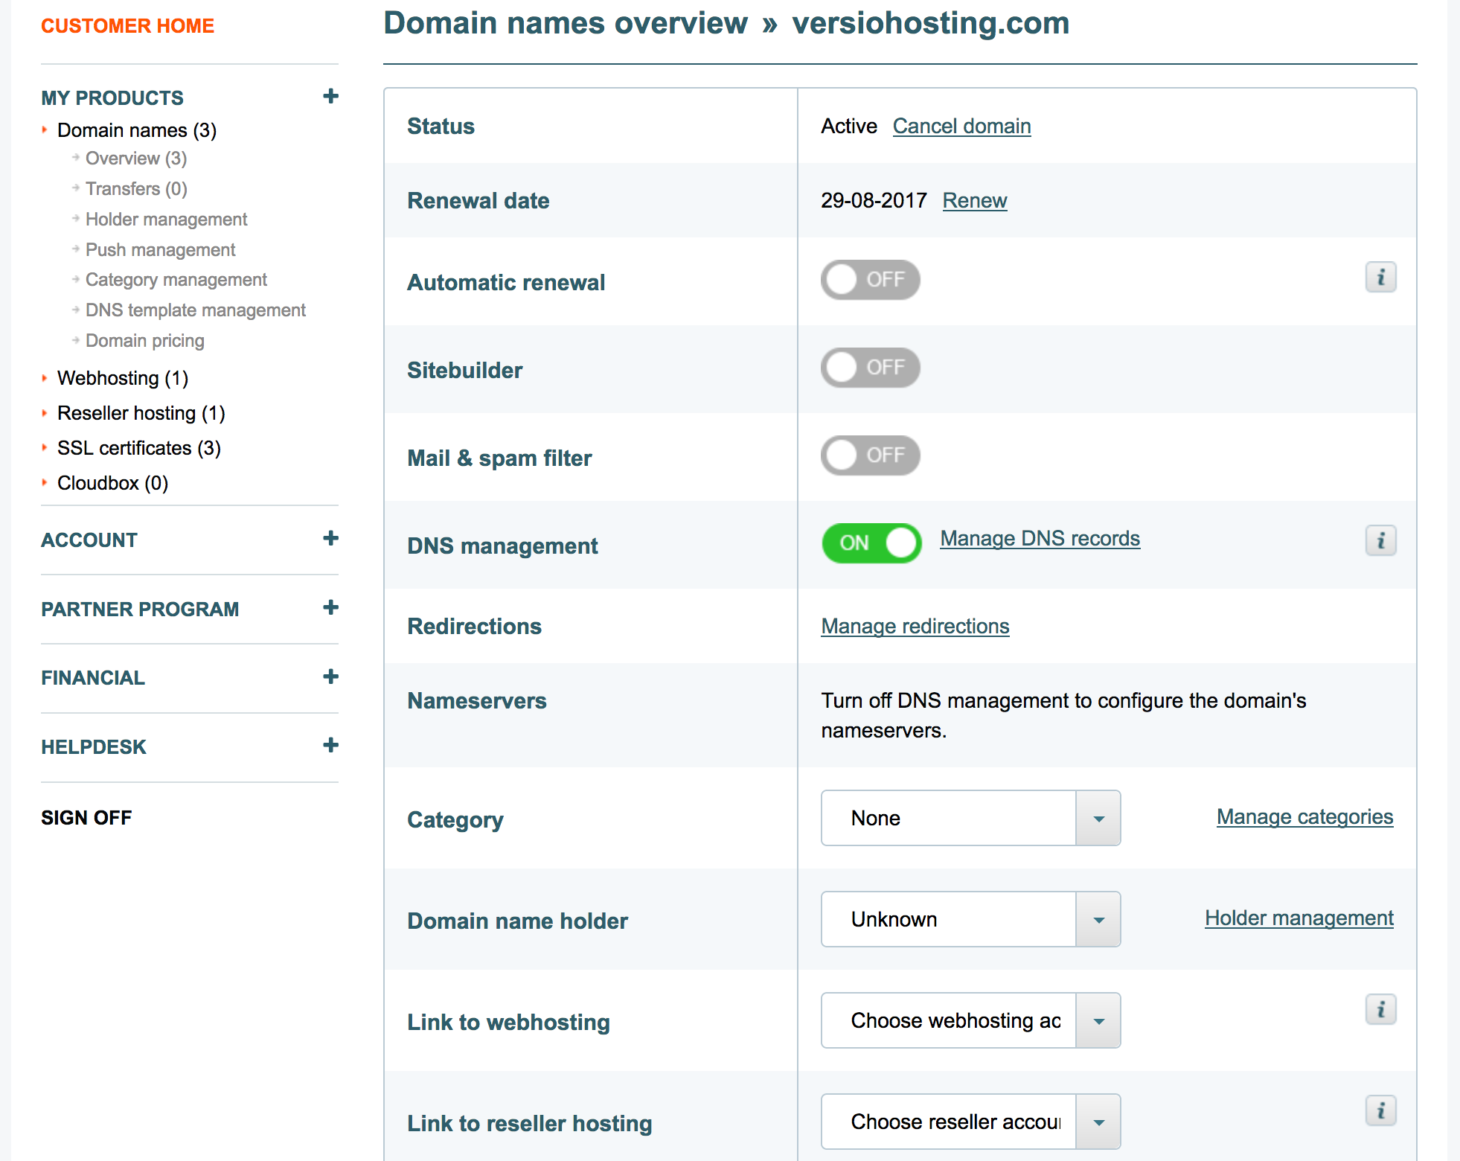This screenshot has width=1460, height=1161.
Task: Enable Mail & spam filter toggle
Action: [870, 455]
